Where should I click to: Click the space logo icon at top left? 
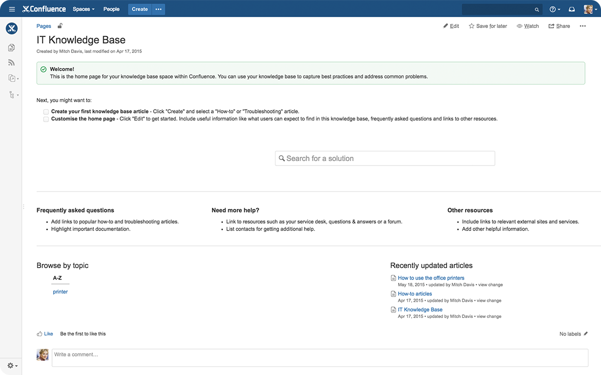[x=12, y=28]
